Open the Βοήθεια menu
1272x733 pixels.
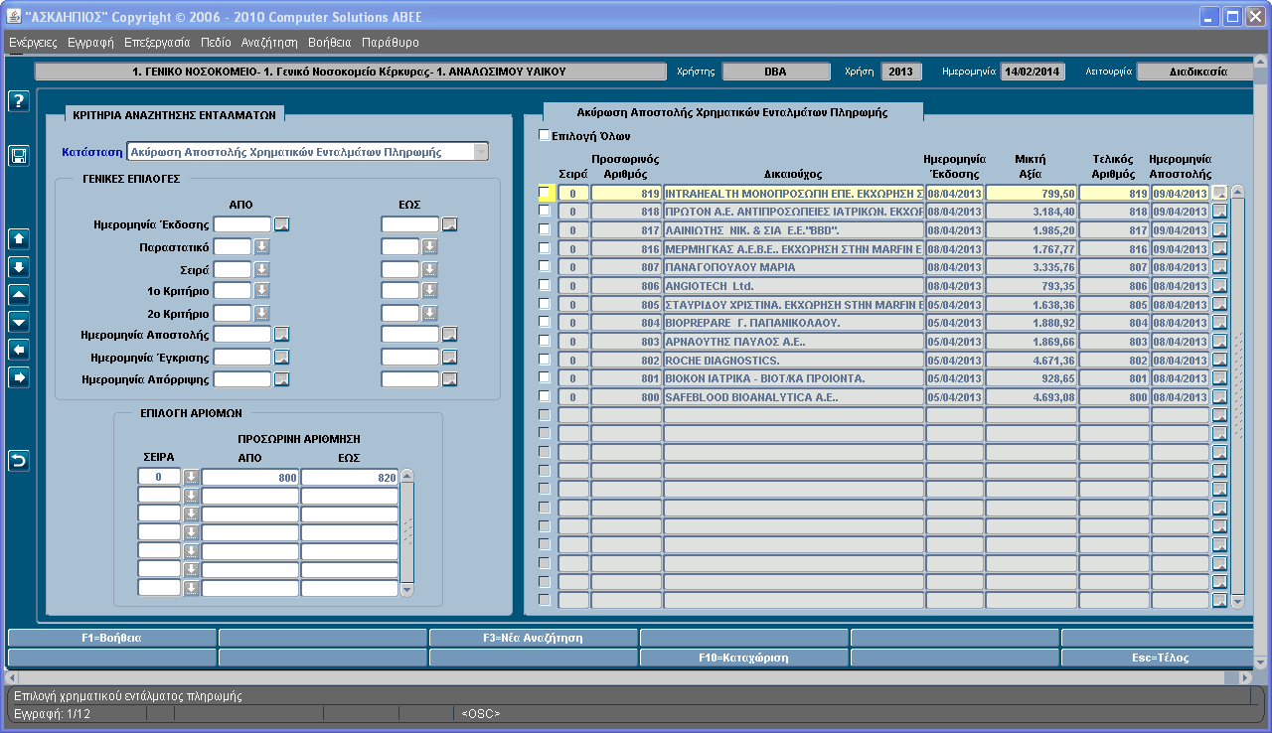pyautogui.click(x=330, y=43)
